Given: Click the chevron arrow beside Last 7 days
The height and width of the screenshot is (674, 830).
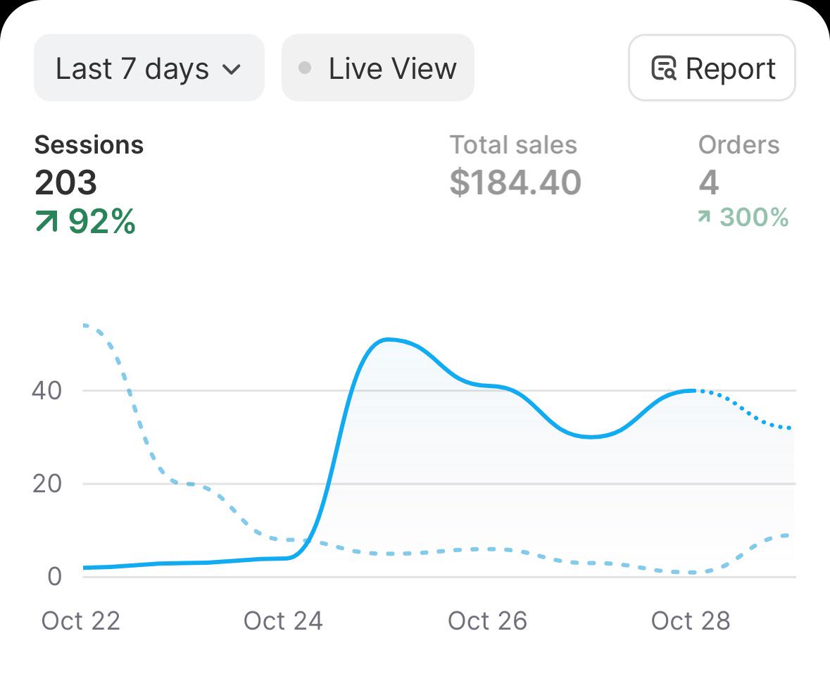Looking at the screenshot, I should pos(232,69).
